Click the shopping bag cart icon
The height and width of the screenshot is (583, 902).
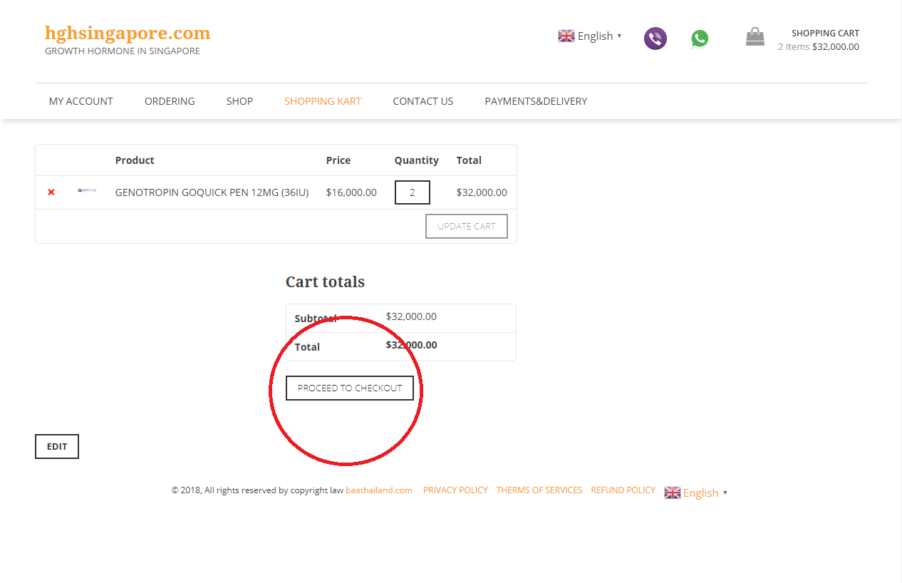(x=755, y=36)
